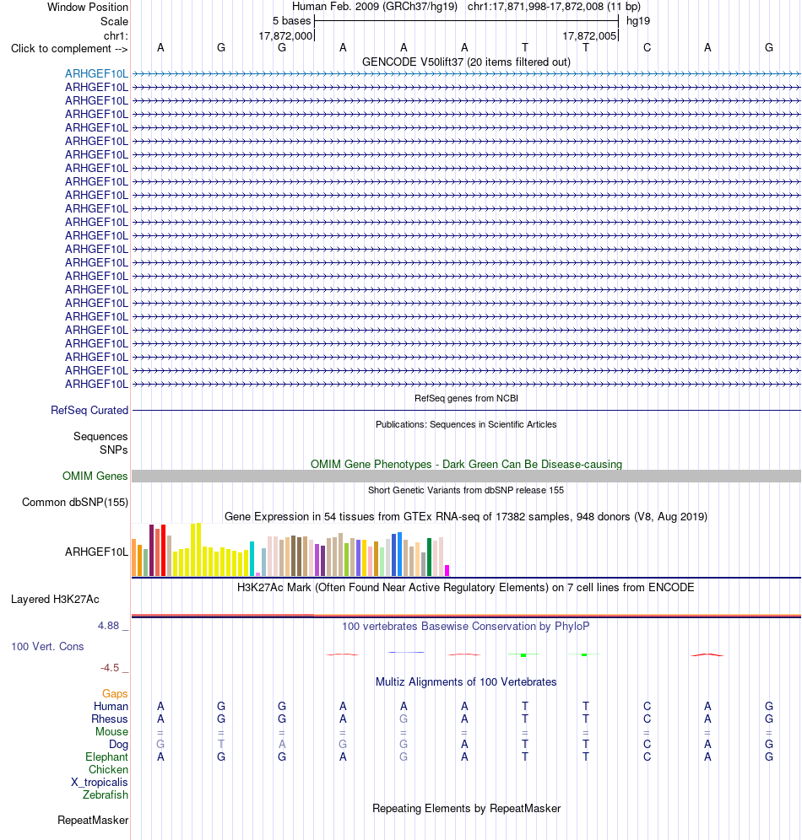Click '100 vertebrates Basewise Conservation by PhyloP' title

click(x=466, y=627)
